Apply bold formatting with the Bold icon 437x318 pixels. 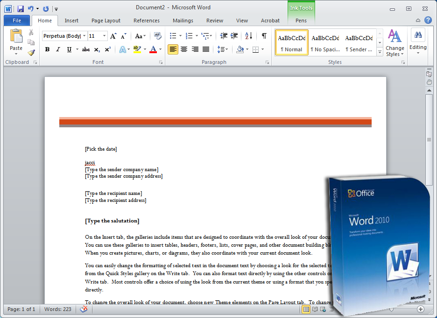click(47, 49)
